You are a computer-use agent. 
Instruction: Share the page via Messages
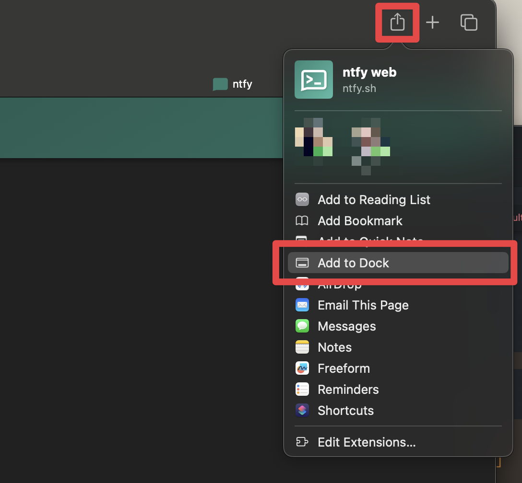point(346,326)
